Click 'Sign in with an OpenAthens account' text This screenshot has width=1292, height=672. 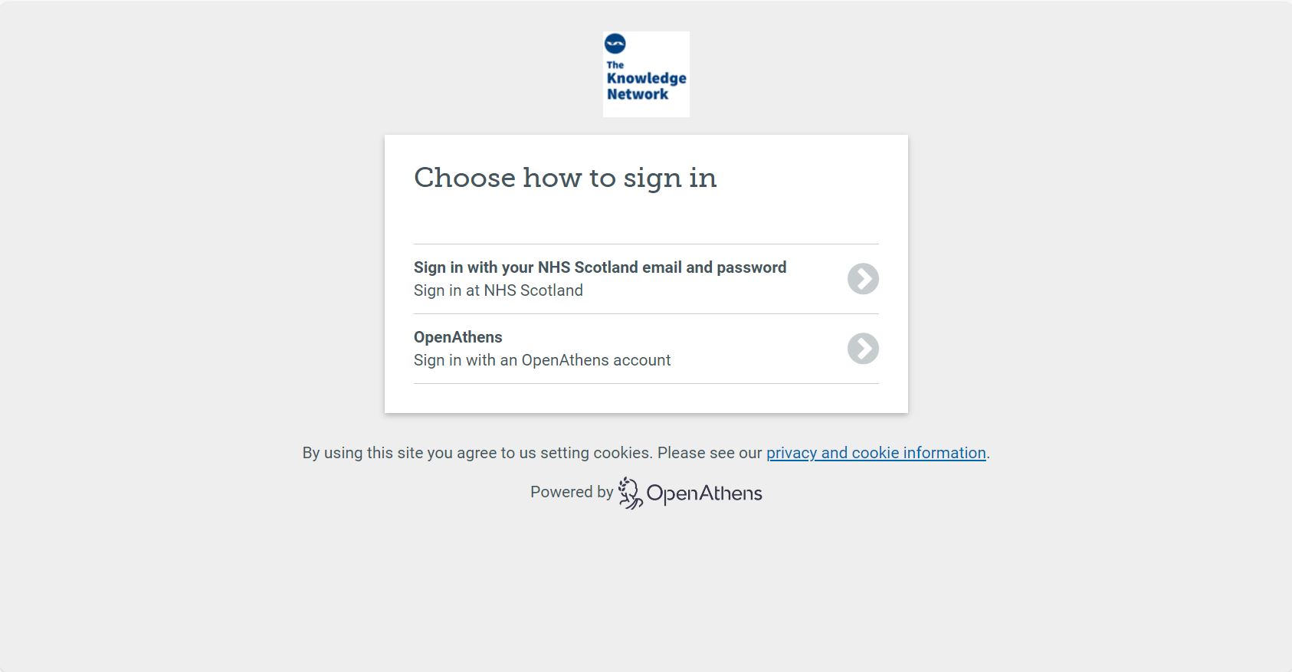(x=542, y=360)
